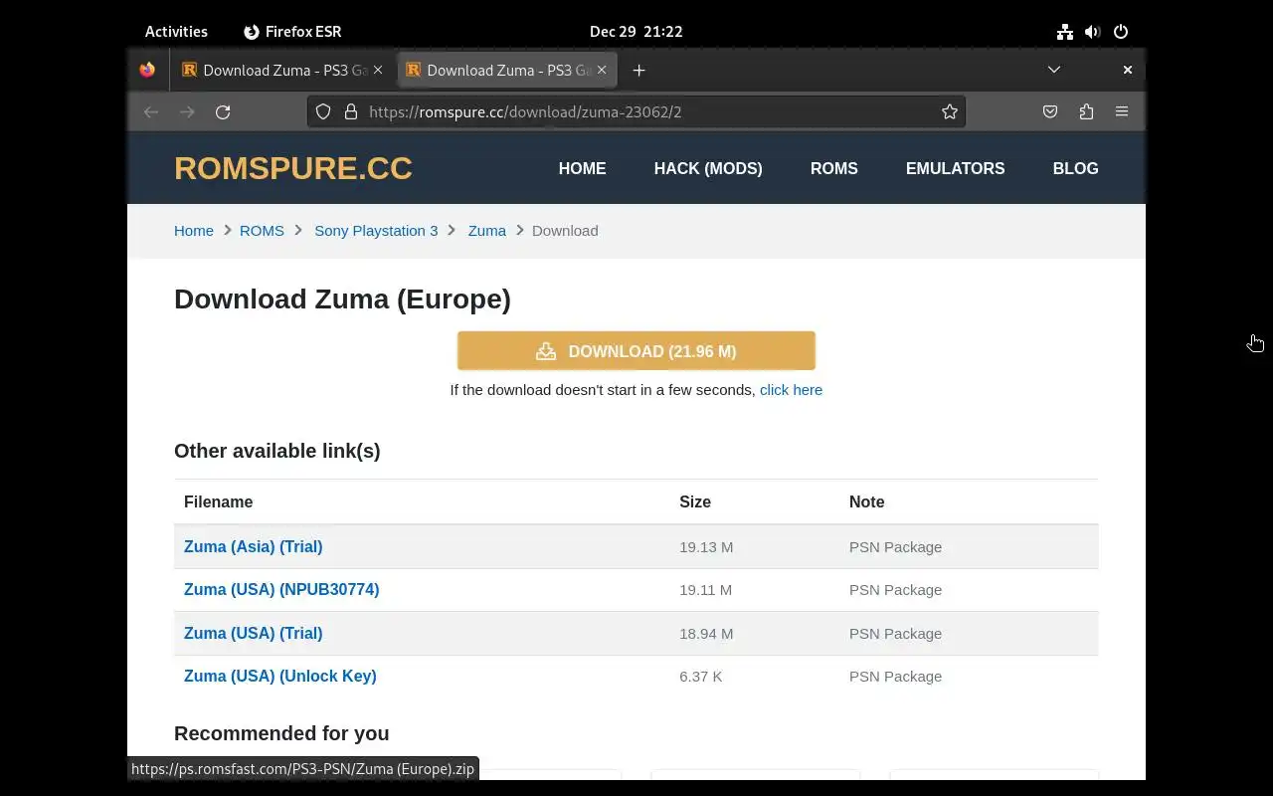Open EMULATORS navigation item

pos(955,168)
